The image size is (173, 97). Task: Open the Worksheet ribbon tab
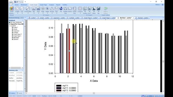click(24, 5)
